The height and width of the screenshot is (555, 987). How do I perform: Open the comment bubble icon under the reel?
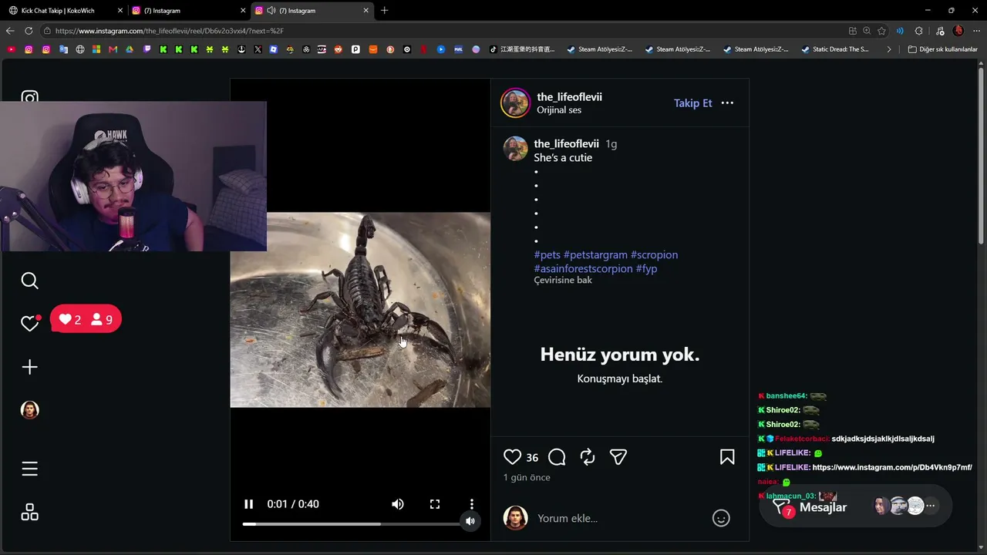557,457
